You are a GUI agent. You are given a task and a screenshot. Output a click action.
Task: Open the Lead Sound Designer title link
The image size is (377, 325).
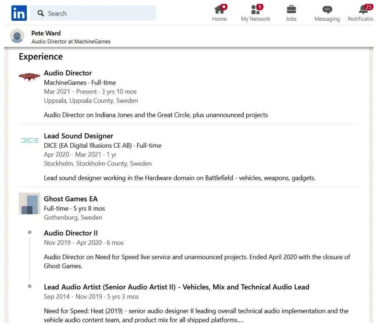pos(78,136)
